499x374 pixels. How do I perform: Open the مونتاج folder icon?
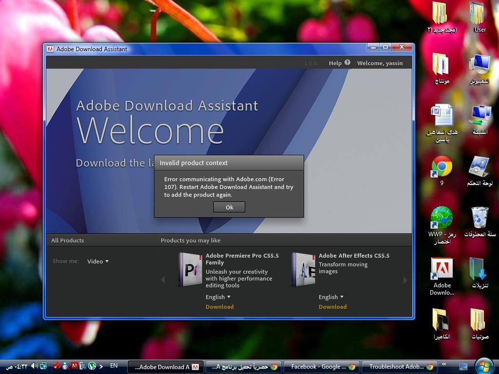click(441, 68)
